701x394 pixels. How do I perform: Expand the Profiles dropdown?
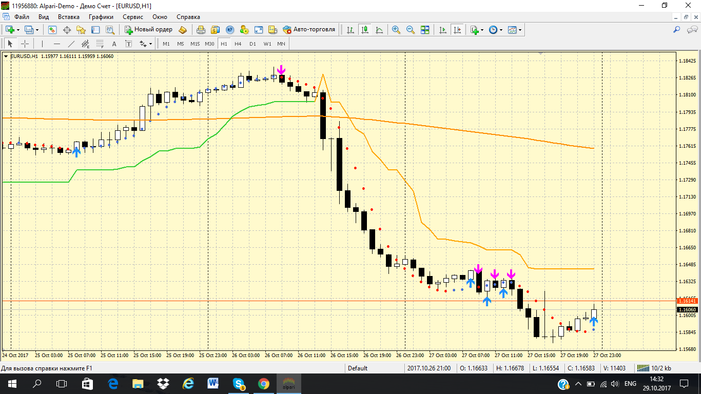point(37,30)
